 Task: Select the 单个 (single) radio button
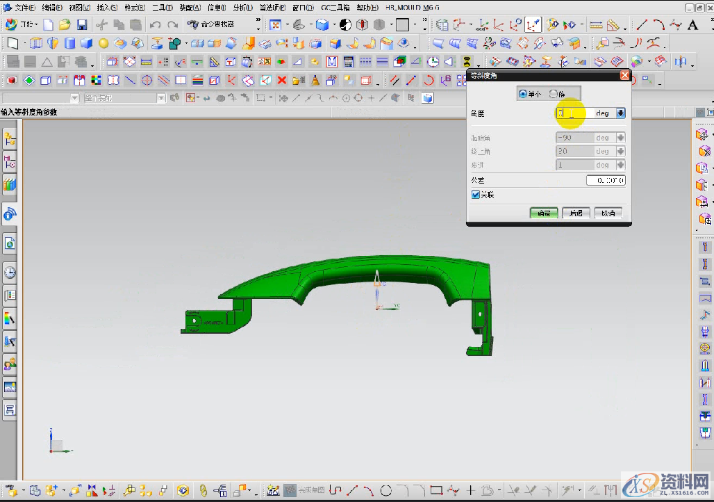(523, 94)
